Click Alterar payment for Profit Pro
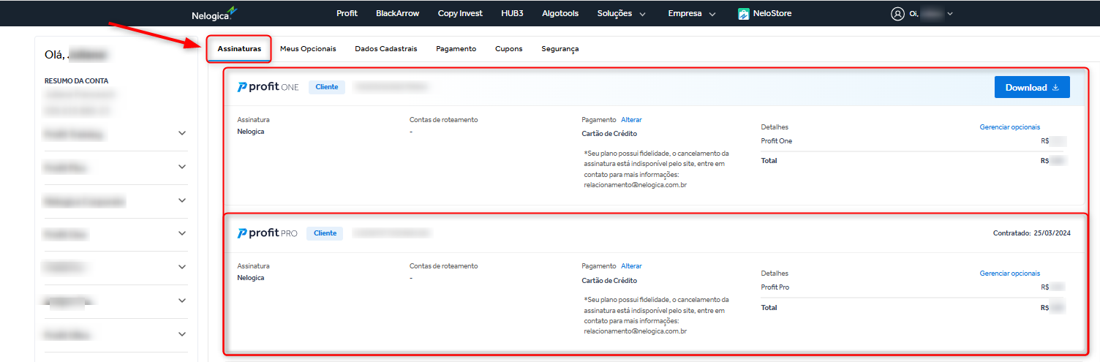Image resolution: width=1100 pixels, height=362 pixels. tap(631, 266)
